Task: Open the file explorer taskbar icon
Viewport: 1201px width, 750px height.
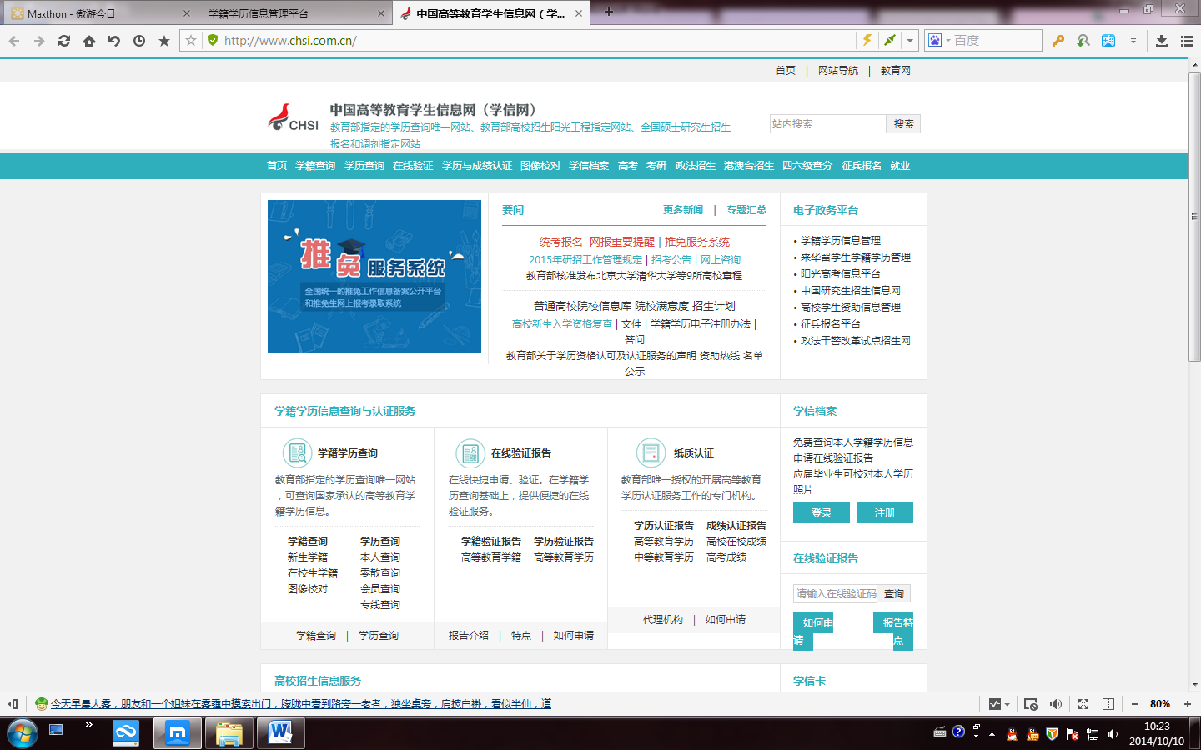Action: [229, 734]
